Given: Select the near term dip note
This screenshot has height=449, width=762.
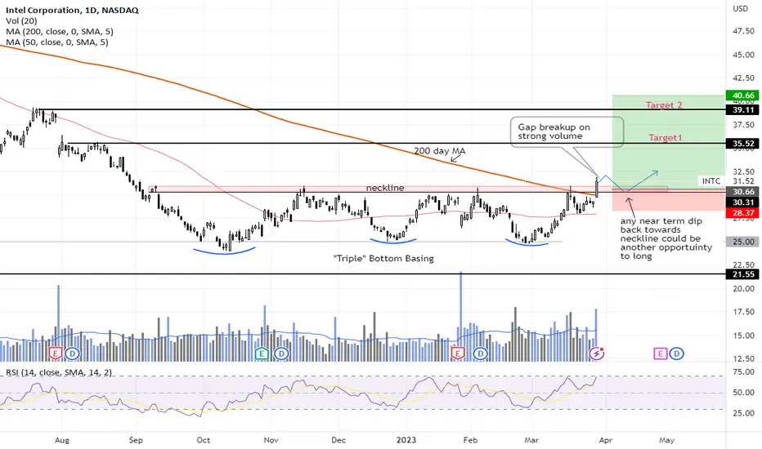Looking at the screenshot, I should tap(666, 238).
